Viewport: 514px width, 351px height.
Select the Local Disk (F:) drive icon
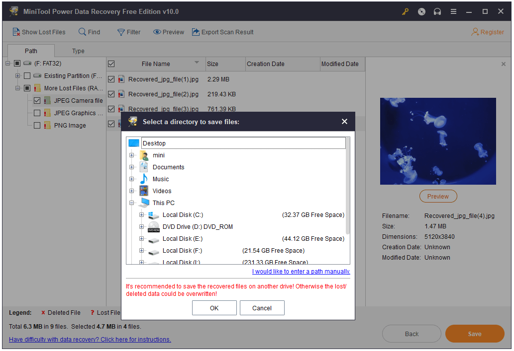[154, 252]
